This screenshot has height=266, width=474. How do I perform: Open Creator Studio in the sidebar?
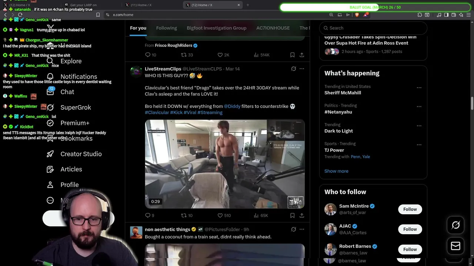(x=74, y=154)
